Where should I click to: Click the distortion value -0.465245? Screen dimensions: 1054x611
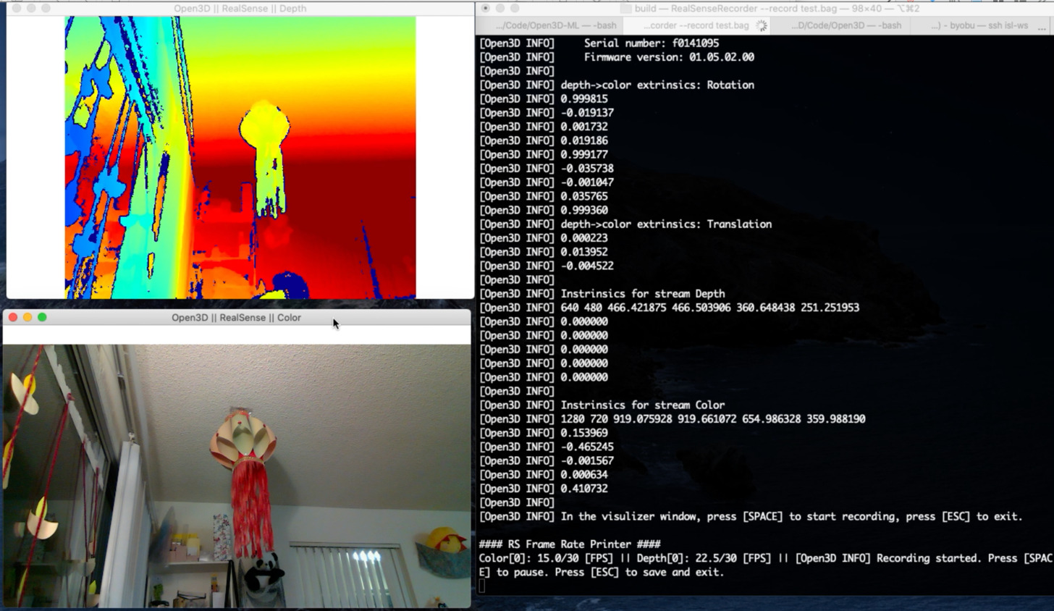(x=587, y=447)
